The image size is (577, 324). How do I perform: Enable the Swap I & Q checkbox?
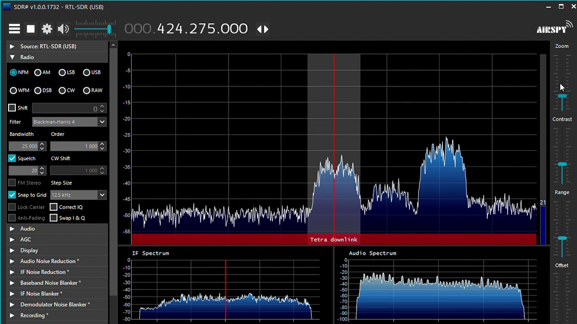coord(54,218)
